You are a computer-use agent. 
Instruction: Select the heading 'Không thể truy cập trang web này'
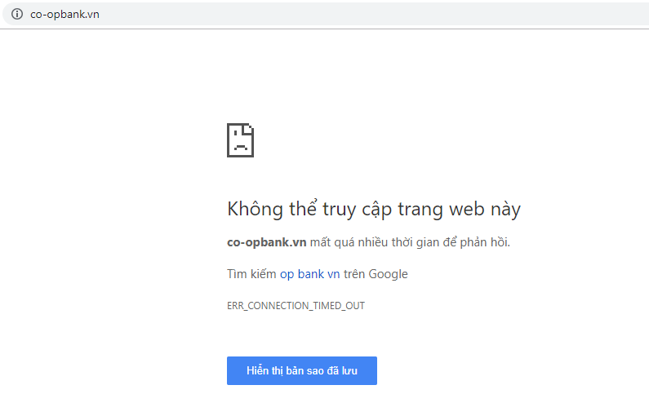(x=374, y=209)
